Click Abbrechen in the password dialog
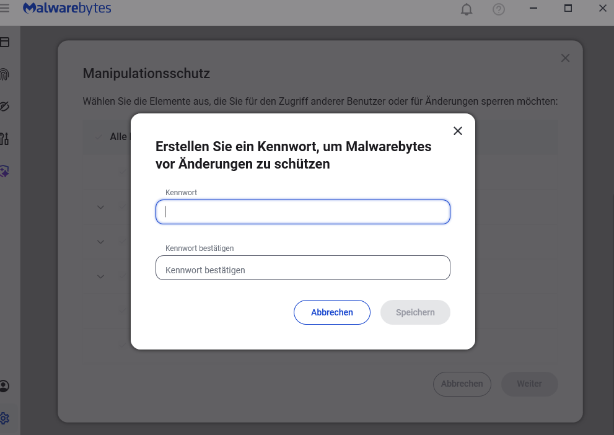This screenshot has width=614, height=435. [x=332, y=312]
